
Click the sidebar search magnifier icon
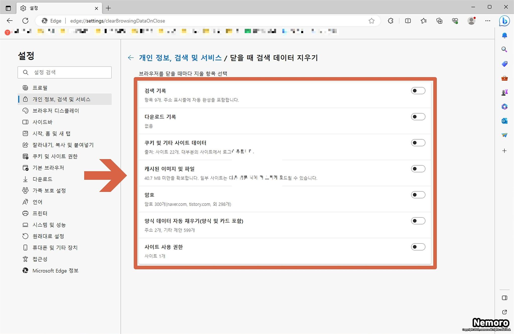click(504, 49)
